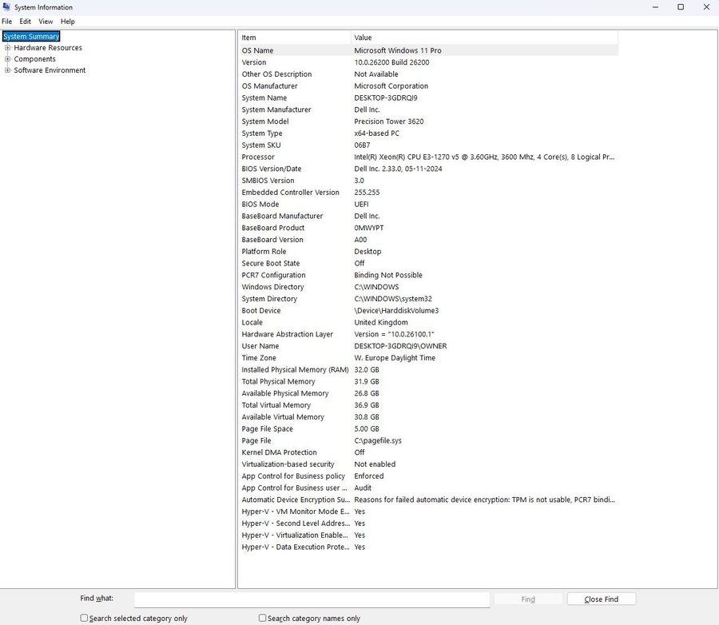Enable Search selected category only checkbox

click(x=85, y=618)
